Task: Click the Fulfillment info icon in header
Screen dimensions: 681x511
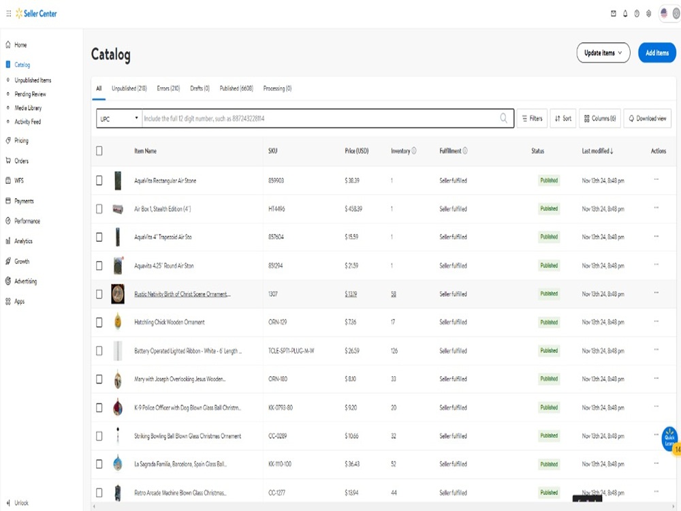Action: 465,151
